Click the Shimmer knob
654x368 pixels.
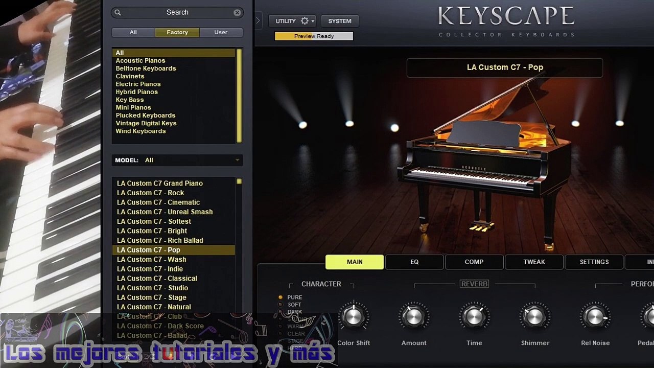535,317
